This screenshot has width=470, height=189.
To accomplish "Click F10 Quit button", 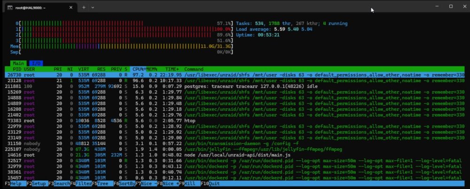I will pos(210,183).
